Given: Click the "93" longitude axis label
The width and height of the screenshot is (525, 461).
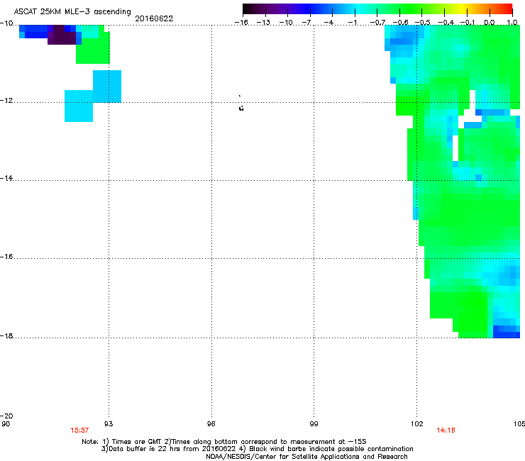Looking at the screenshot, I should pos(109,424).
